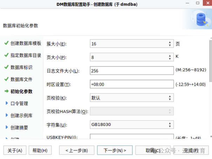Go back with <上一步(B)
The width and height of the screenshot is (212, 159).
tap(77, 150)
